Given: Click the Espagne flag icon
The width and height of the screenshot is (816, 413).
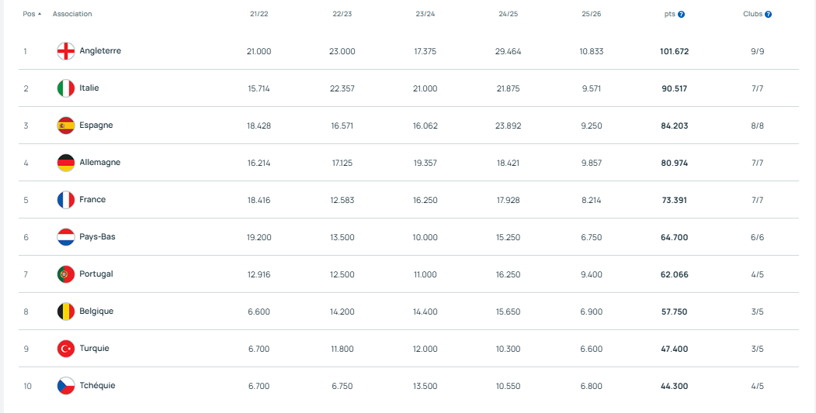Looking at the screenshot, I should coord(66,126).
